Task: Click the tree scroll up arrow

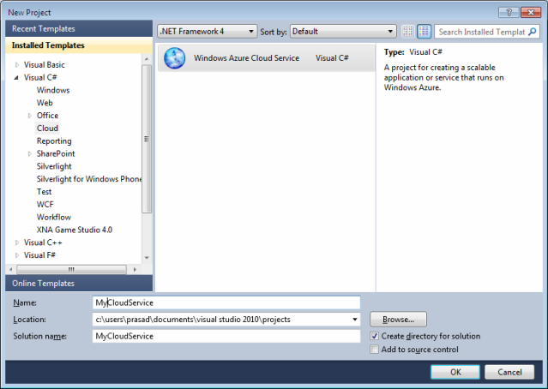Action: tap(147, 59)
